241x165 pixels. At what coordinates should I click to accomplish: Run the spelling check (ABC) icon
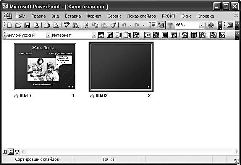point(66,26)
